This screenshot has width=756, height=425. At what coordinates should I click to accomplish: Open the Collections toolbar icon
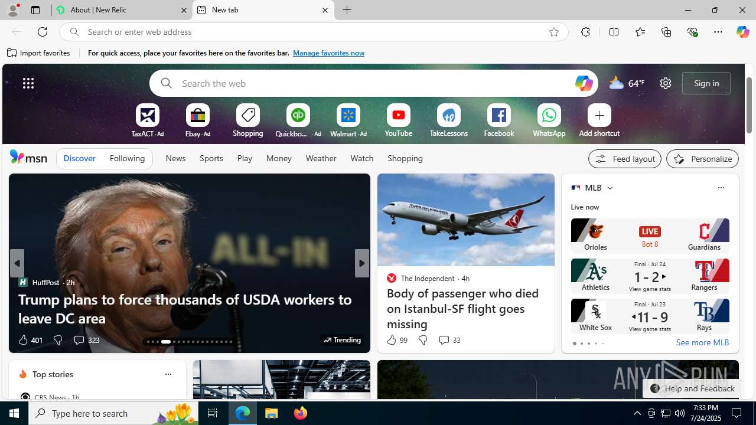pos(666,32)
